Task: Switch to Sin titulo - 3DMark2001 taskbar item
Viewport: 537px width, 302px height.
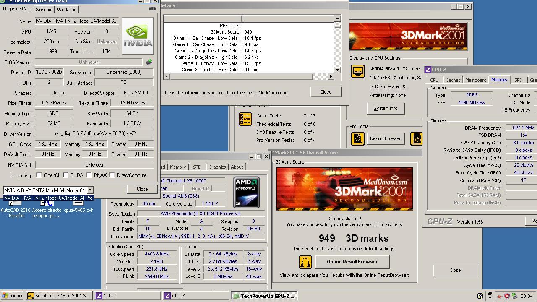Action: pos(59,296)
